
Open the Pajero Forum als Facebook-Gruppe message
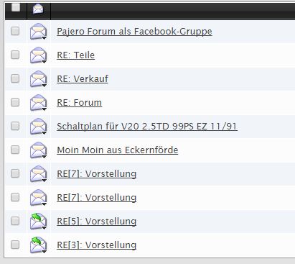click(134, 32)
